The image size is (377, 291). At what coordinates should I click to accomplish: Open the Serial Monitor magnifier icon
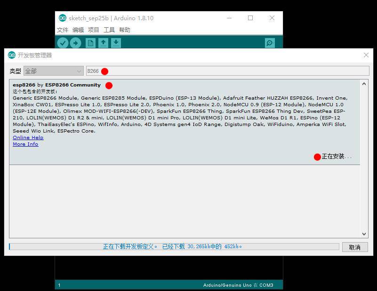click(270, 43)
